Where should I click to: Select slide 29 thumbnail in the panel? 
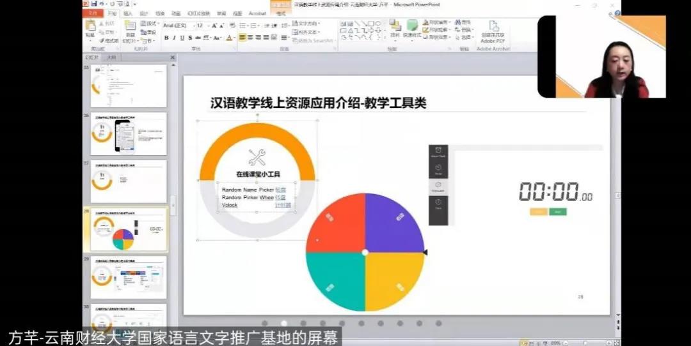coord(129,278)
